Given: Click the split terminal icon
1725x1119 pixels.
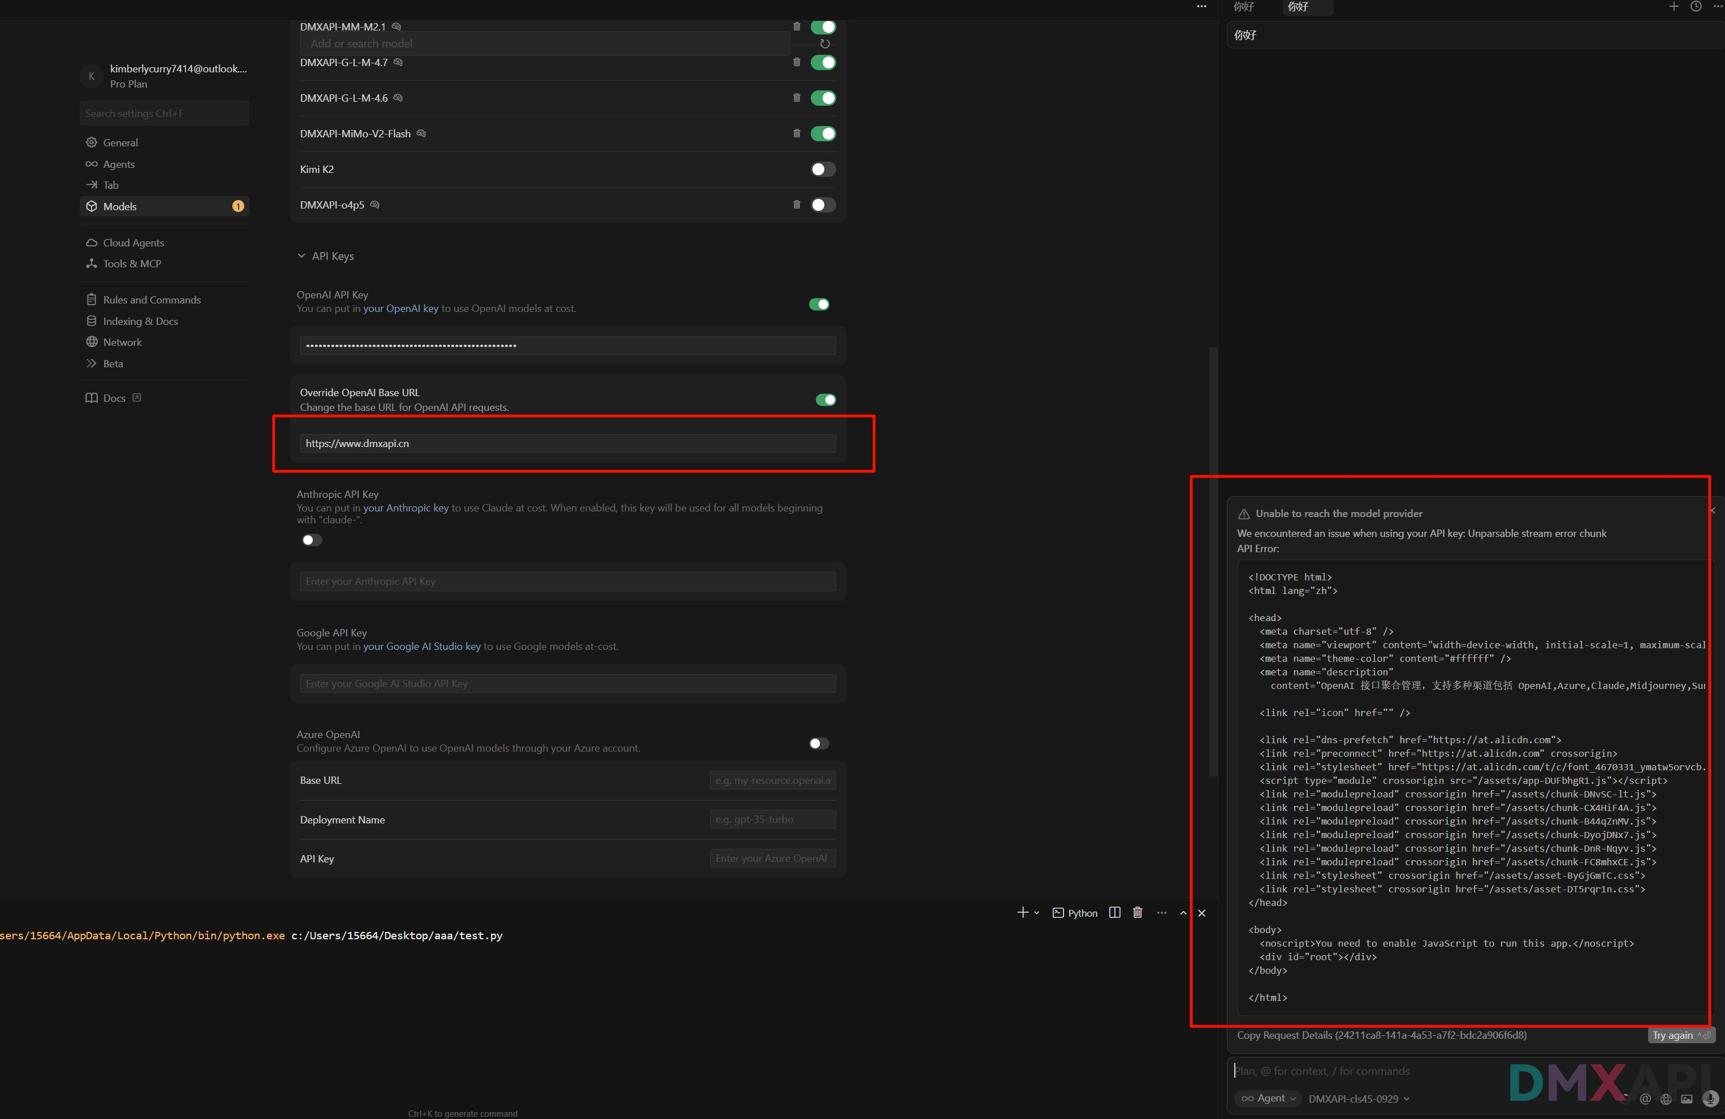Looking at the screenshot, I should [x=1115, y=913].
